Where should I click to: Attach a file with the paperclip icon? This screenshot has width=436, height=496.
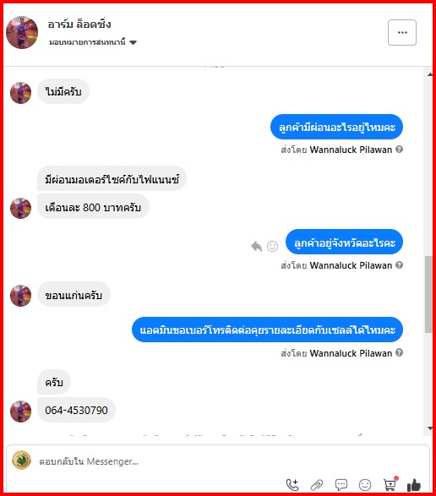317,484
